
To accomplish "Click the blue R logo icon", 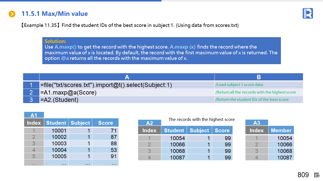I will 308,13.
